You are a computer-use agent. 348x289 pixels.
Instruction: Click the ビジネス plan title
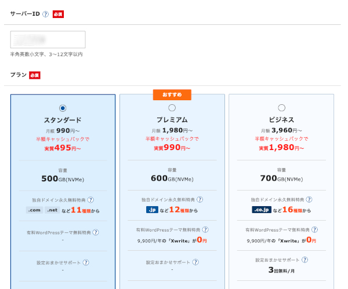click(281, 120)
